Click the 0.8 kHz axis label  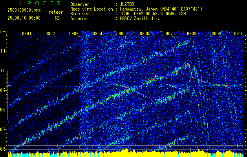point(3,110)
